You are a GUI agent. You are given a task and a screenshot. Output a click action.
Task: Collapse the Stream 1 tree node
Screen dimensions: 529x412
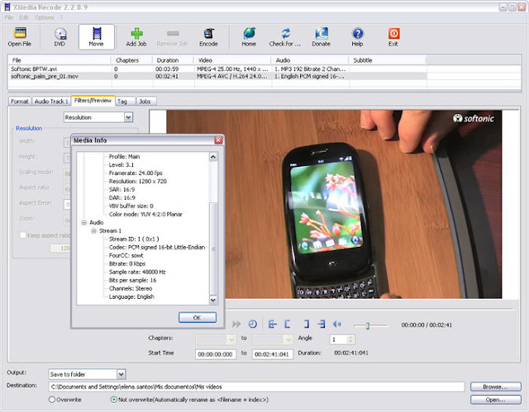coord(93,230)
